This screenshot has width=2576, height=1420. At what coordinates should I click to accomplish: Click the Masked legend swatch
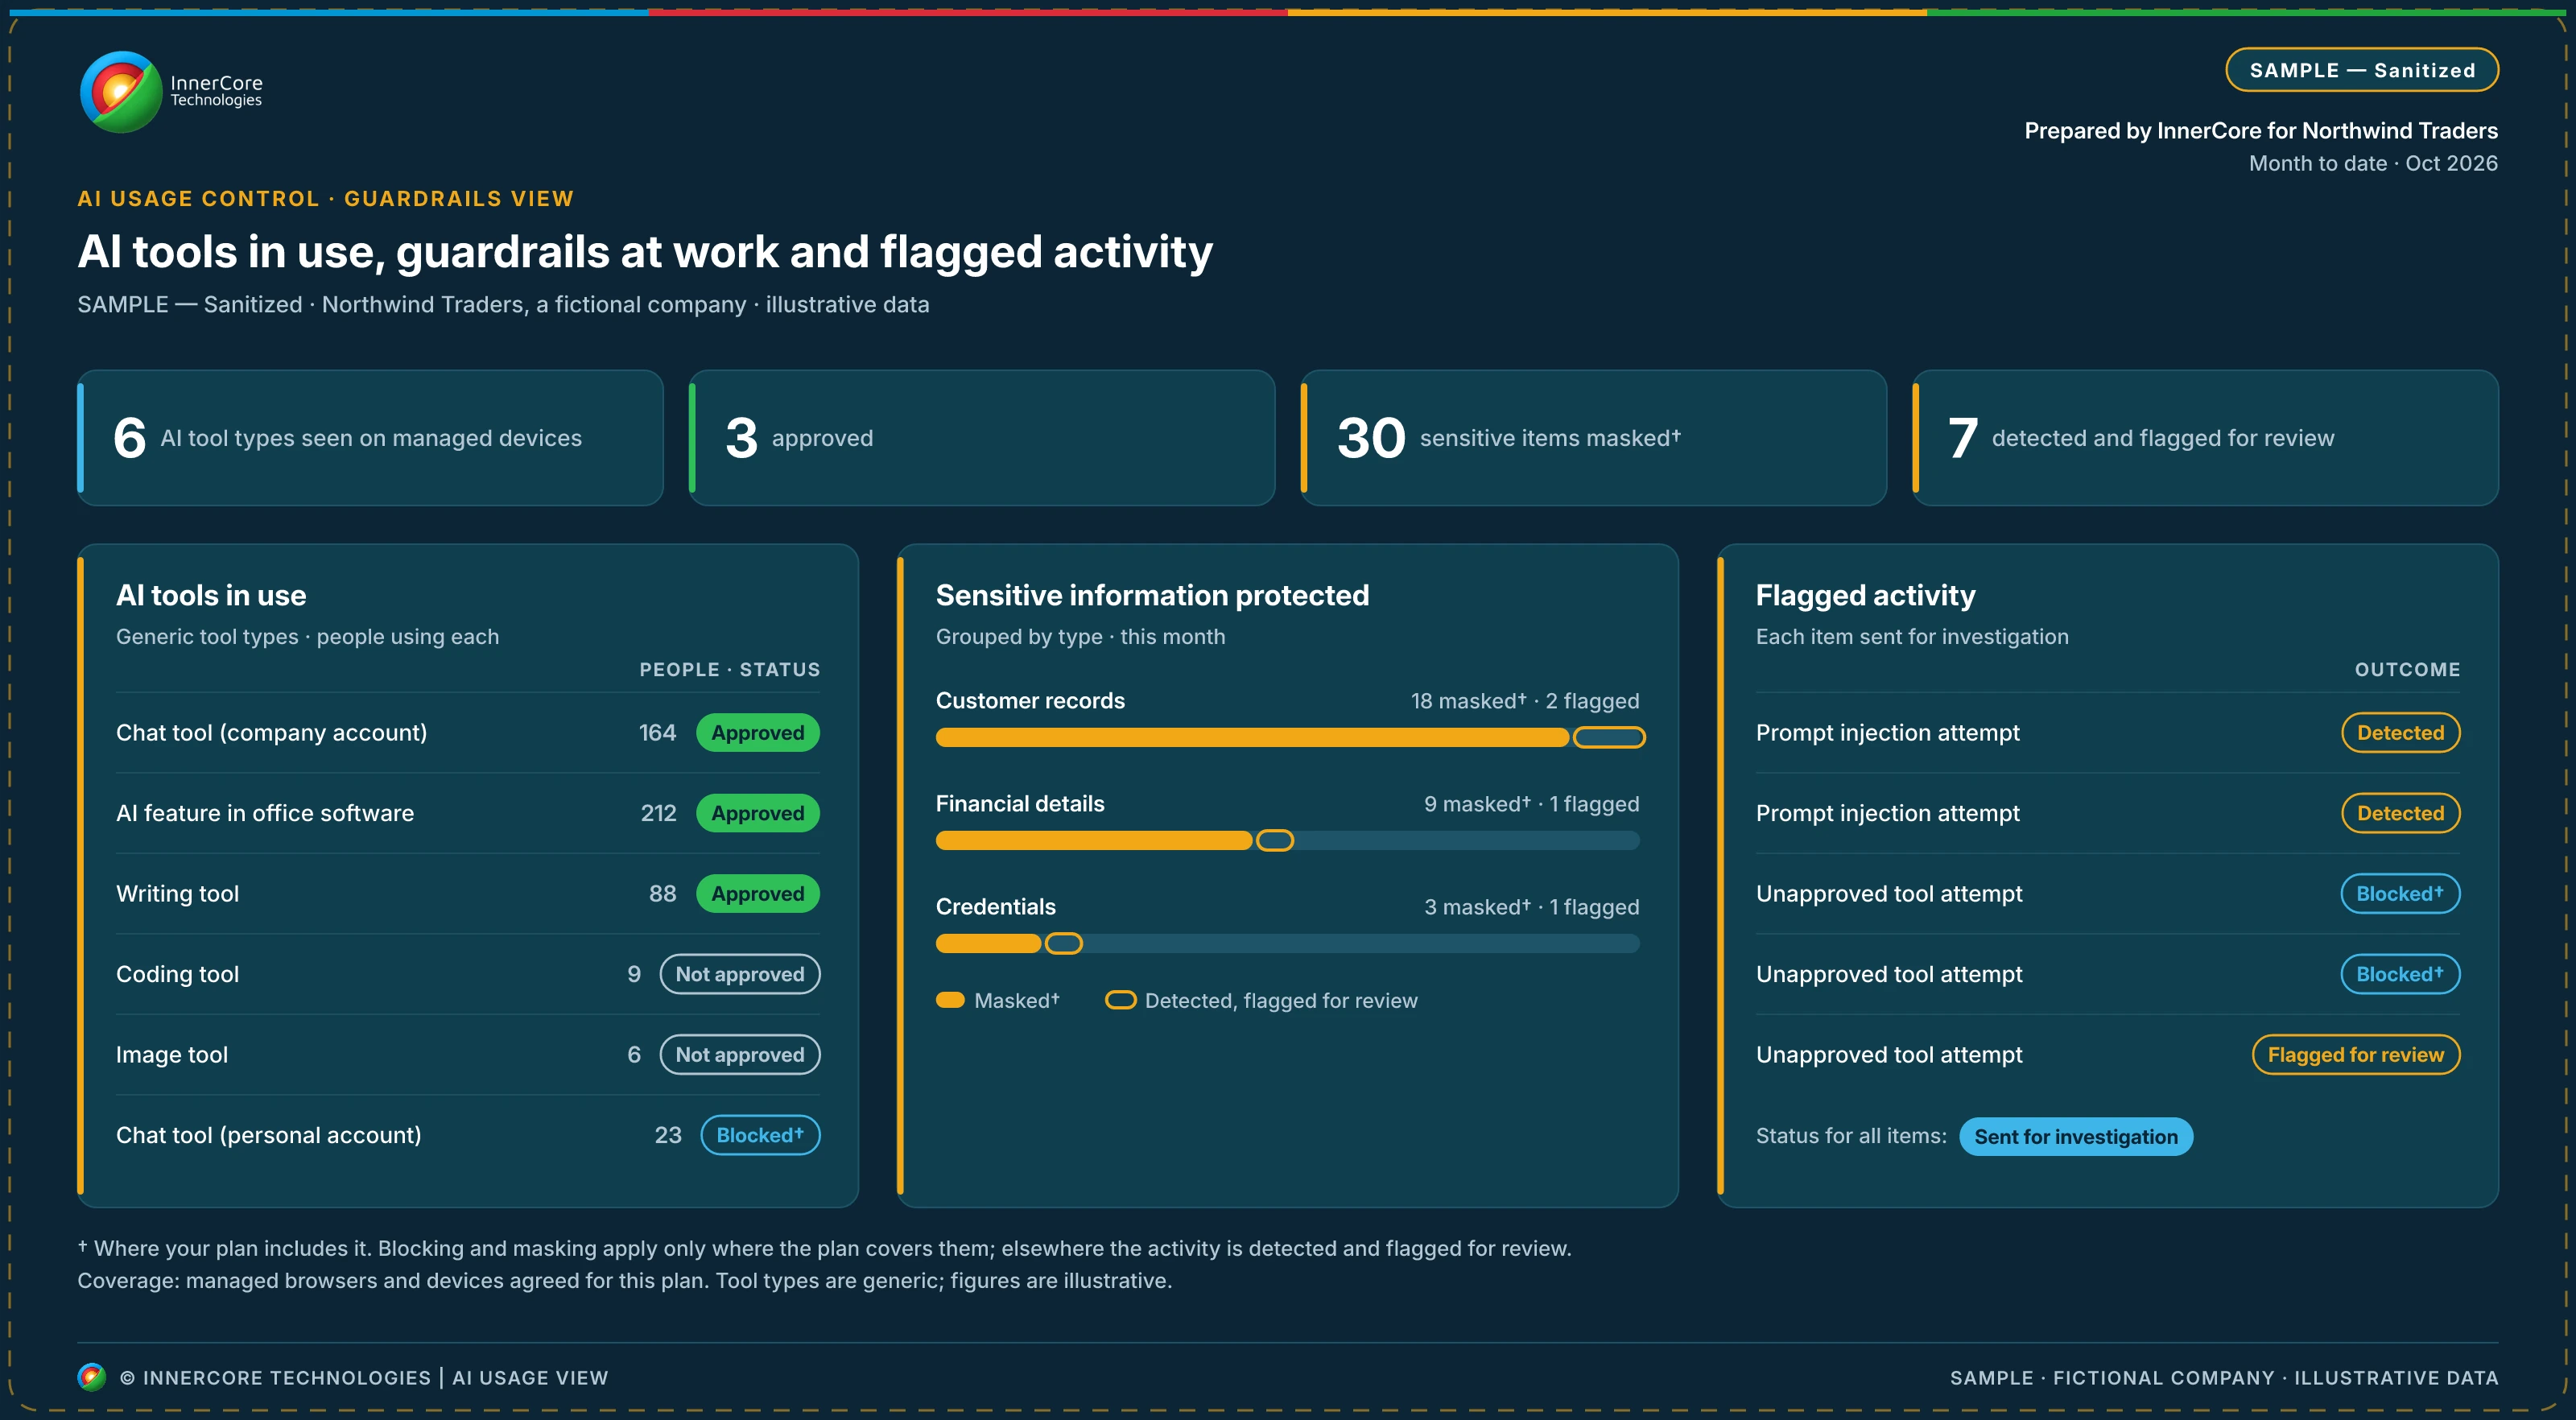pos(950,1001)
